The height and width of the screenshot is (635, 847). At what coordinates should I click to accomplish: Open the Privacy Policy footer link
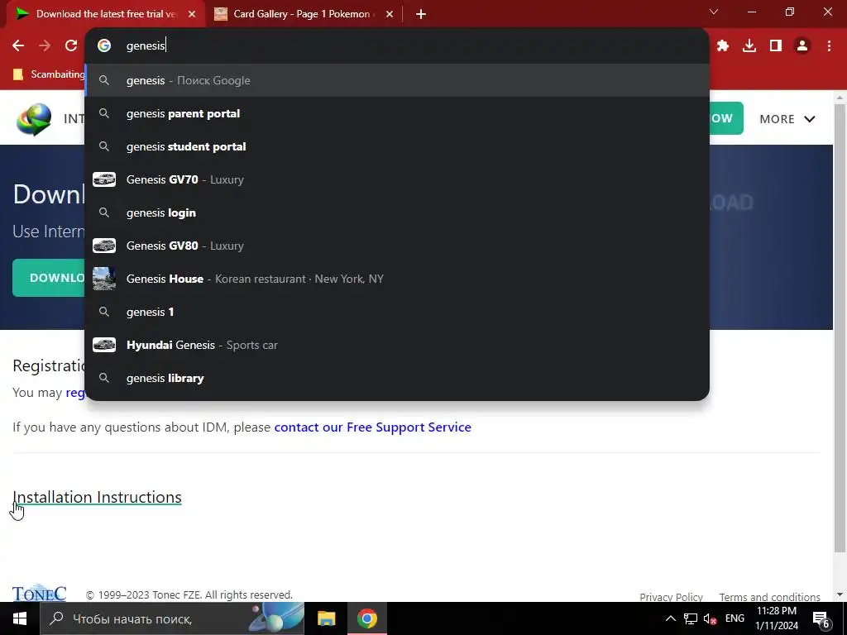tap(671, 597)
